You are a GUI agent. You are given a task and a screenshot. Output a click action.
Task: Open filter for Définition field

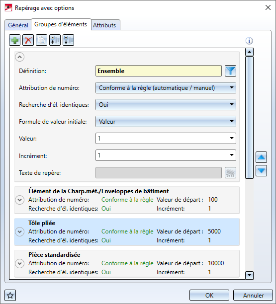[x=230, y=71]
